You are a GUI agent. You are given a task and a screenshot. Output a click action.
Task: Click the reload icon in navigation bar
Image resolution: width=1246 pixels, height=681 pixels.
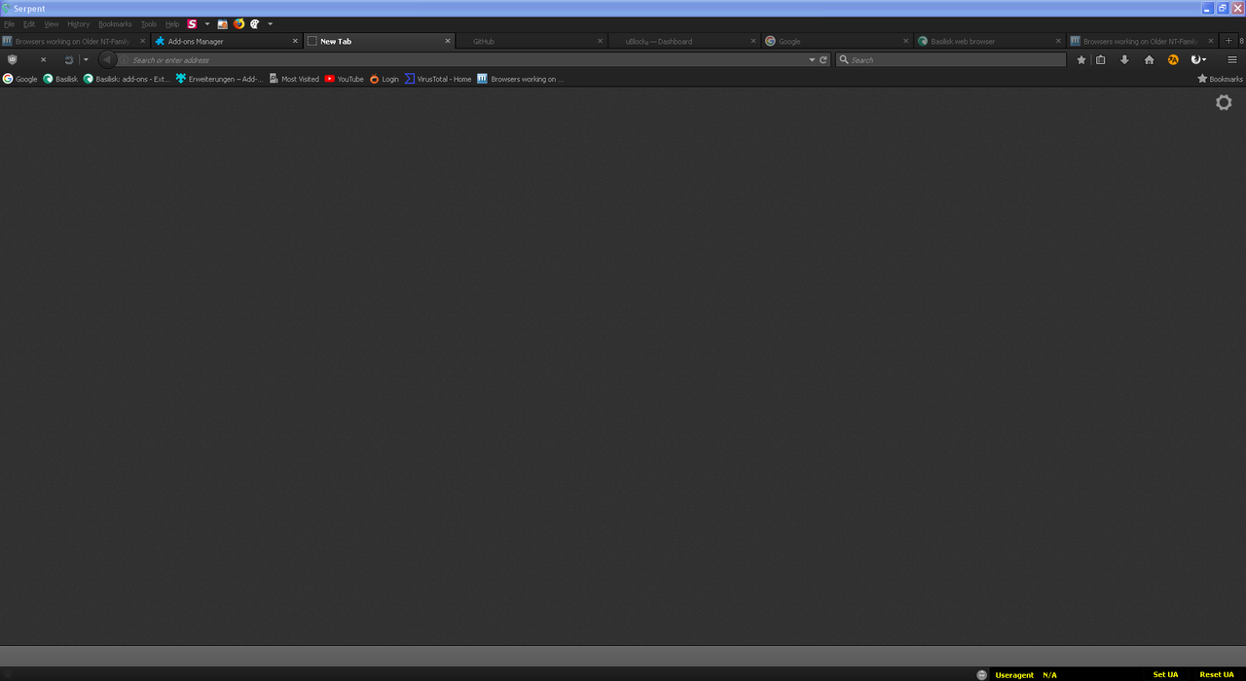click(68, 59)
